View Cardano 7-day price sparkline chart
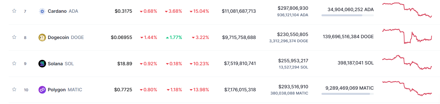Screen dimensions: 440x104 407,10
